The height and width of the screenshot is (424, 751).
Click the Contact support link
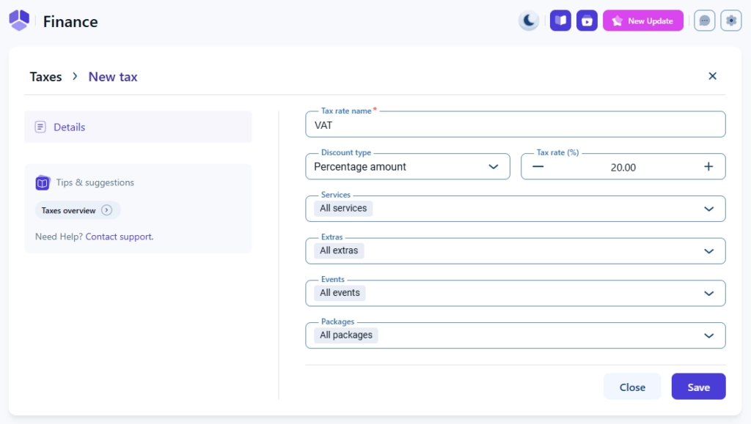[x=119, y=237]
